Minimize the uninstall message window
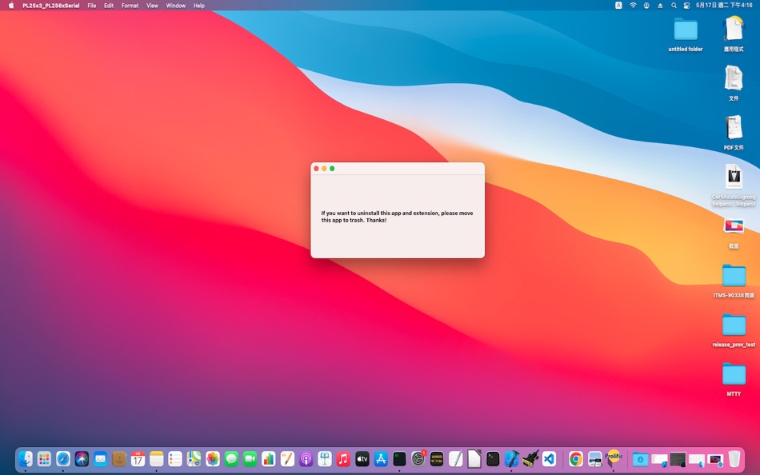The width and height of the screenshot is (760, 475). pyautogui.click(x=324, y=168)
